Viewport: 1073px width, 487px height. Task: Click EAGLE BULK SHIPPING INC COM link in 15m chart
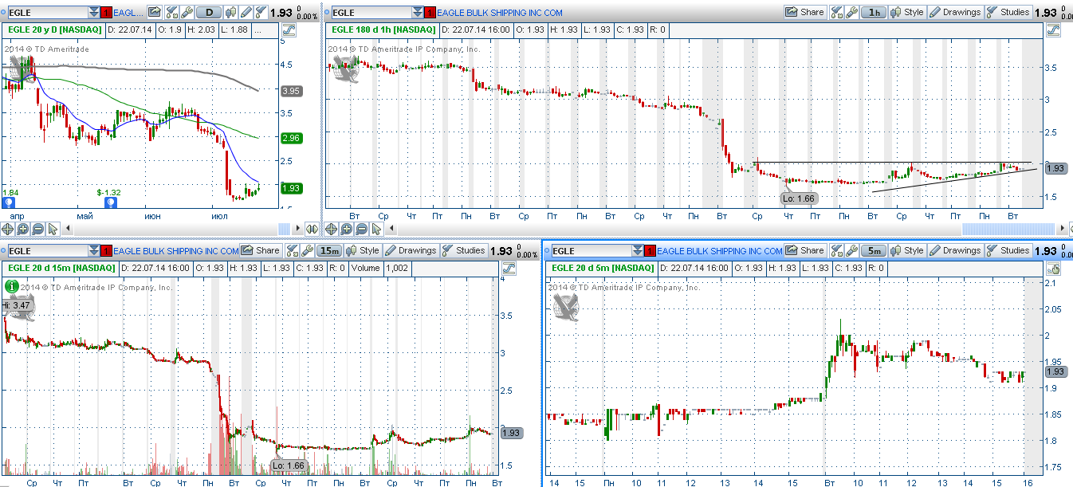[x=175, y=251]
